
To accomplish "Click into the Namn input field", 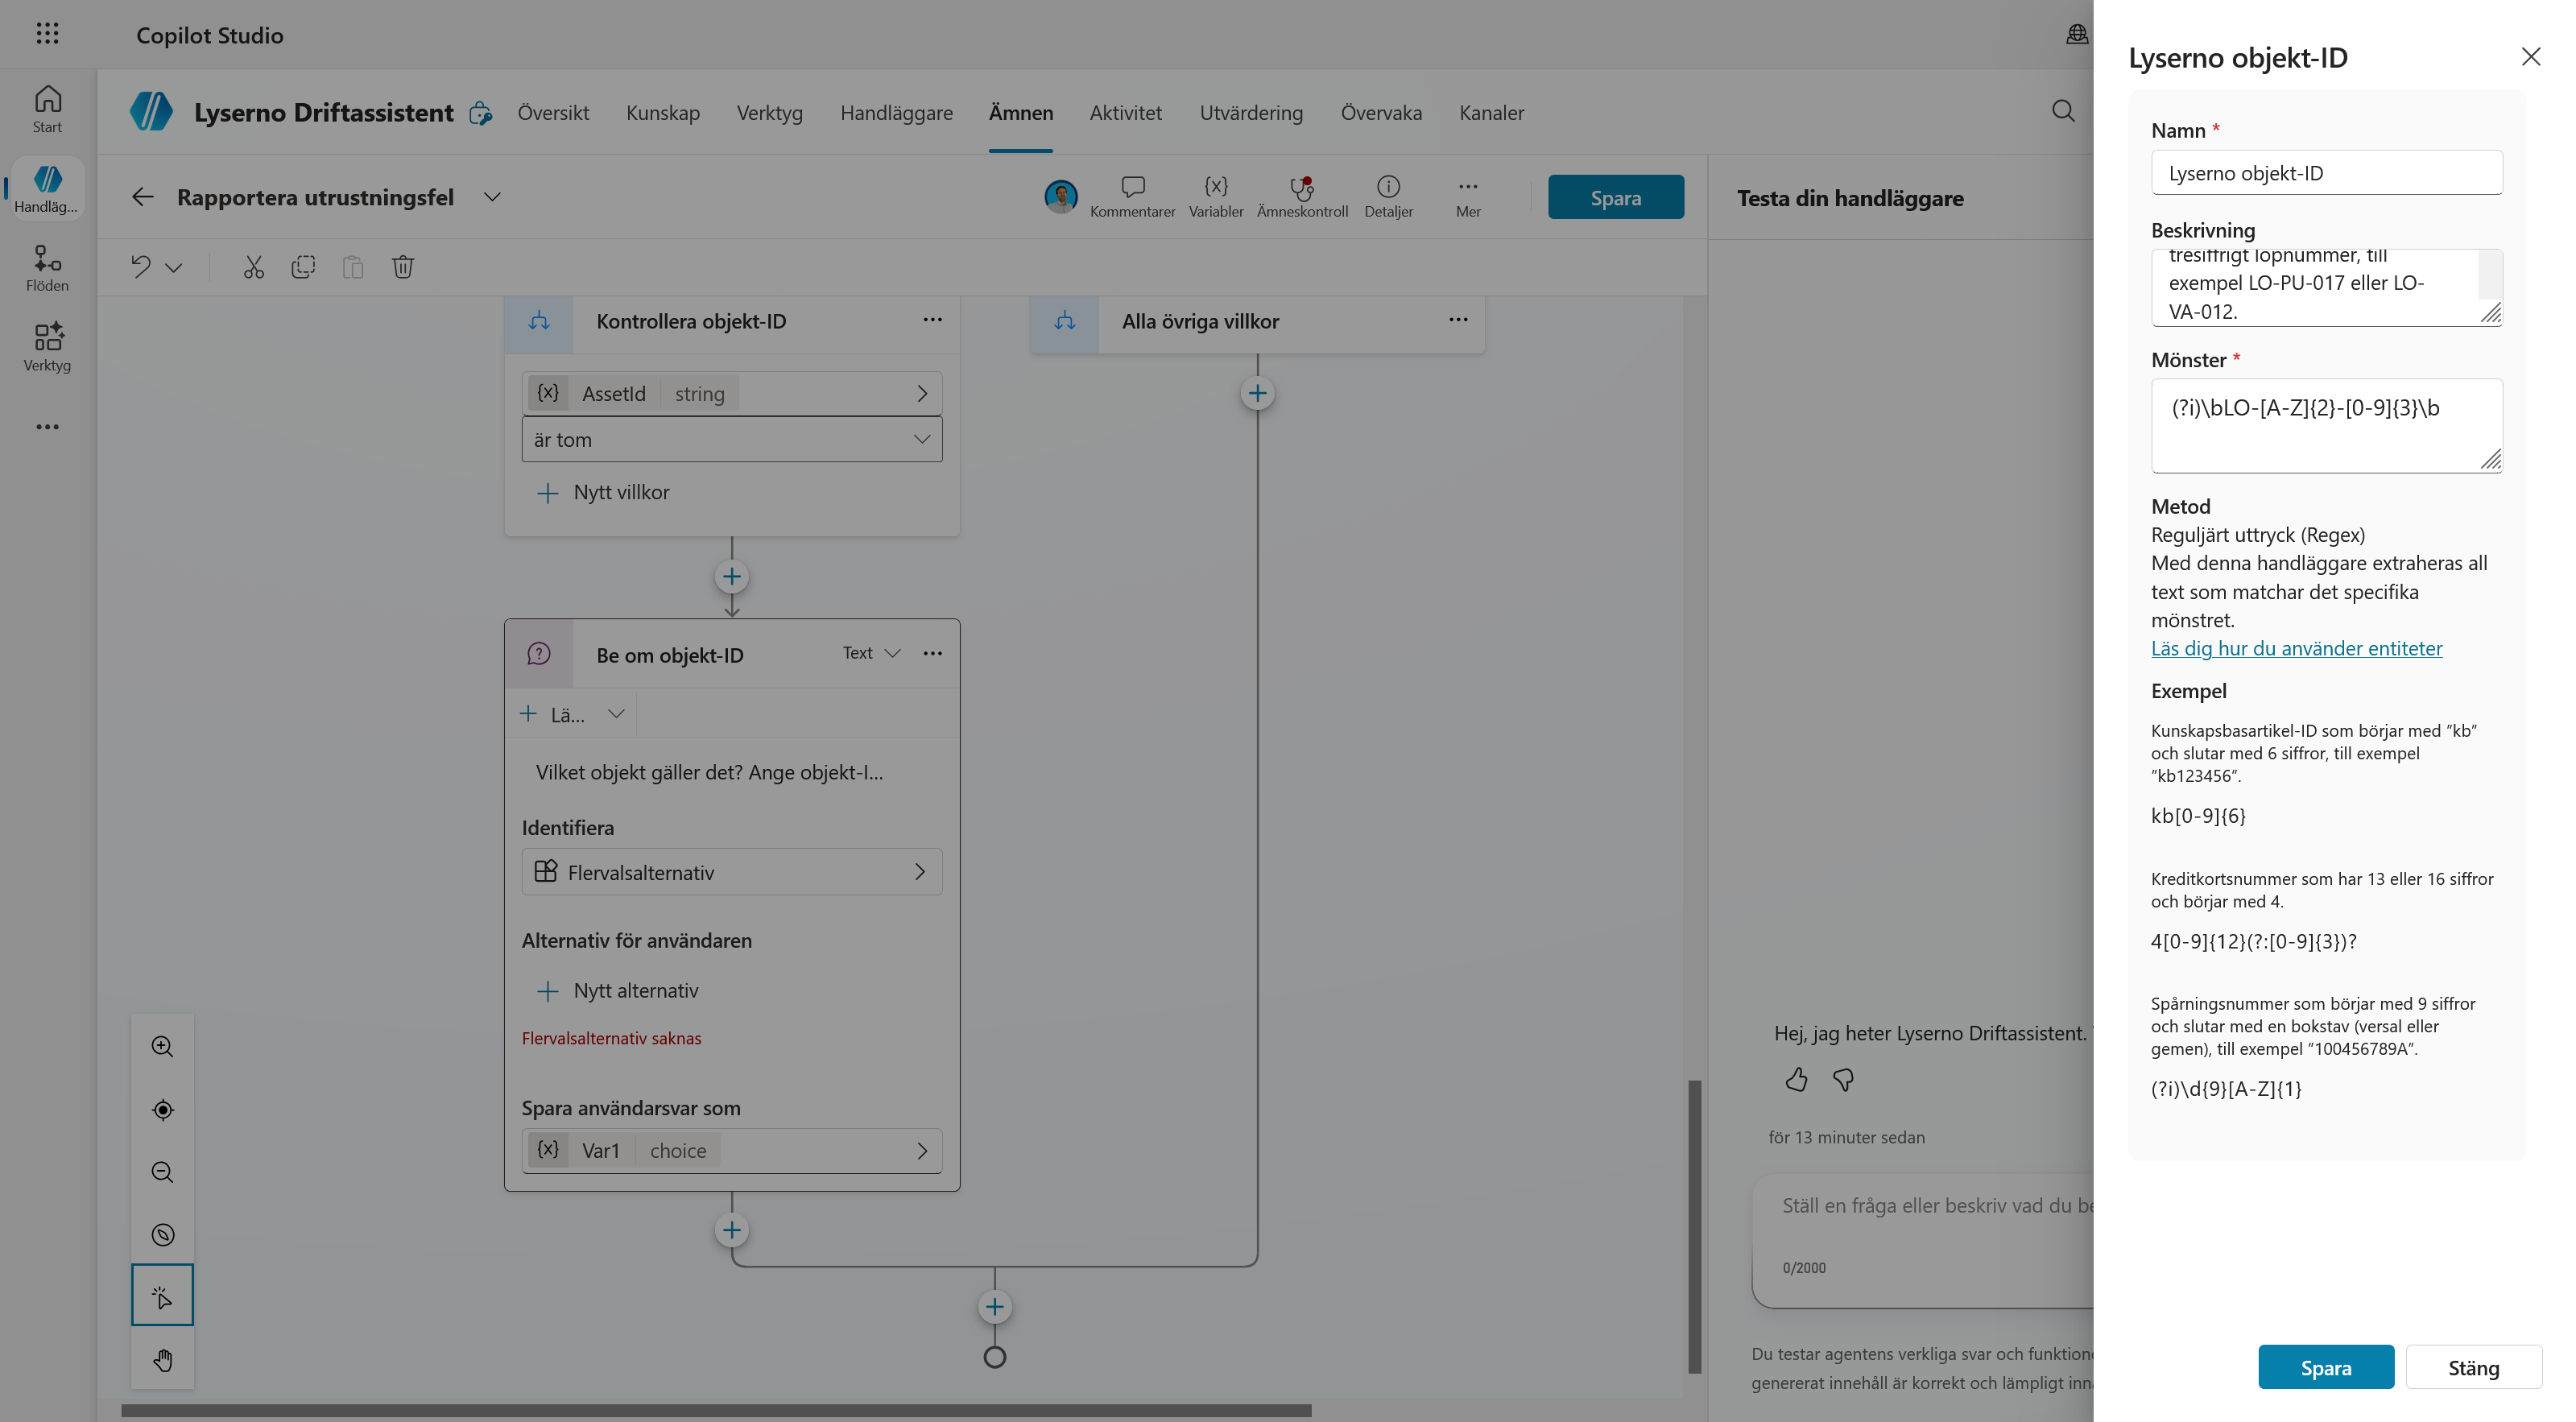I will click(x=2326, y=173).
